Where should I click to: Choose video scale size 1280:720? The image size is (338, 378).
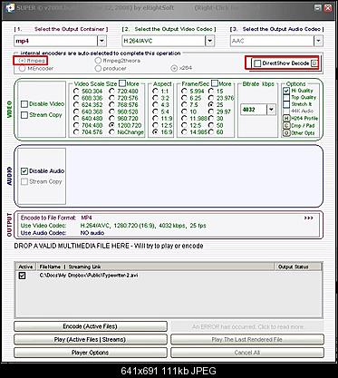coord(112,125)
